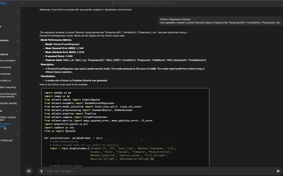Click the 'scatter plot of Actual vs Predicted Severity' line
Screen dimensions: 283x176
76,81
